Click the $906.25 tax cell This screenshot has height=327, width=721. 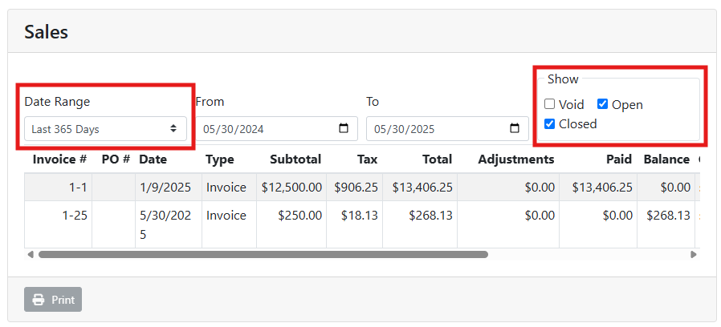(x=355, y=187)
